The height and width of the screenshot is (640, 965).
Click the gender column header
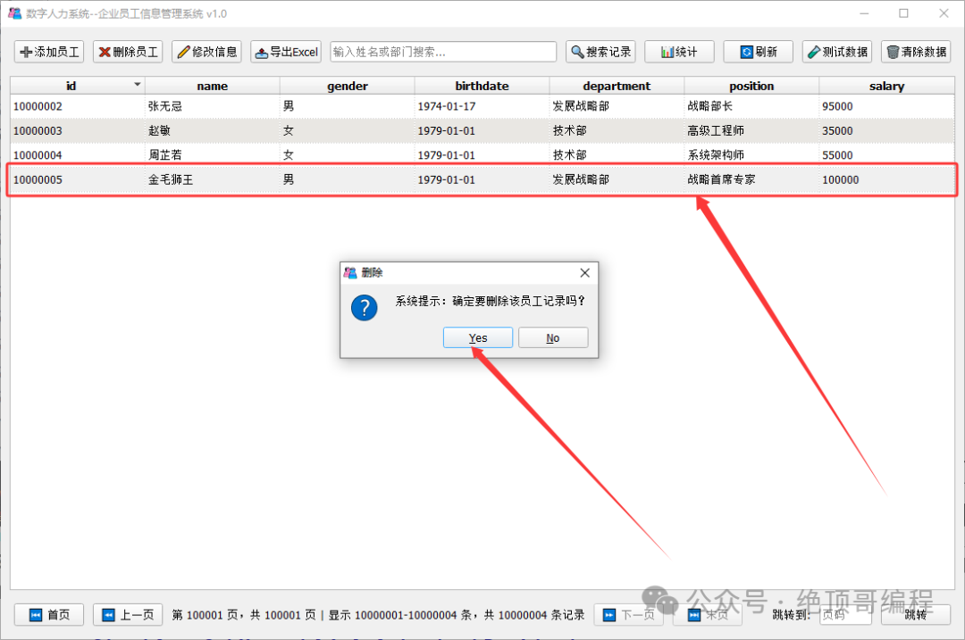347,86
